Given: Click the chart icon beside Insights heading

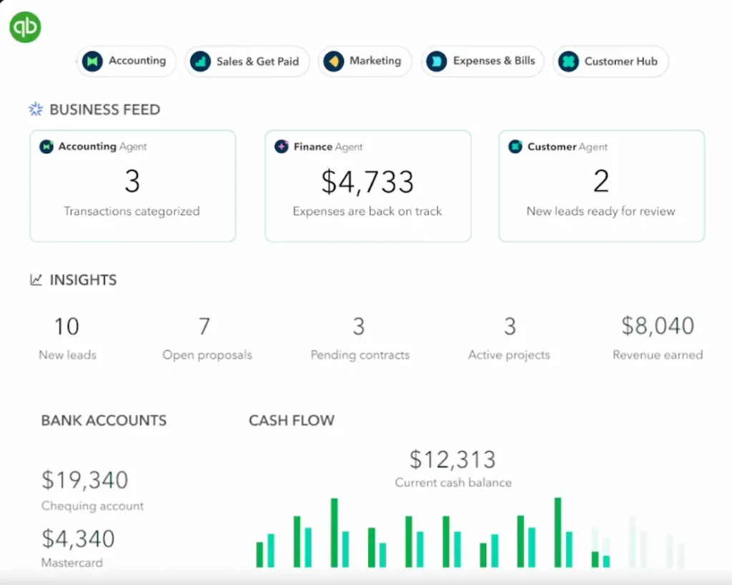Looking at the screenshot, I should pos(37,280).
